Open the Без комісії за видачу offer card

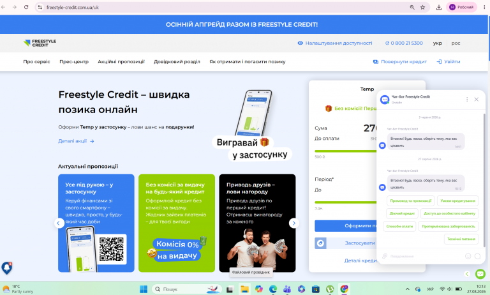[177, 223]
